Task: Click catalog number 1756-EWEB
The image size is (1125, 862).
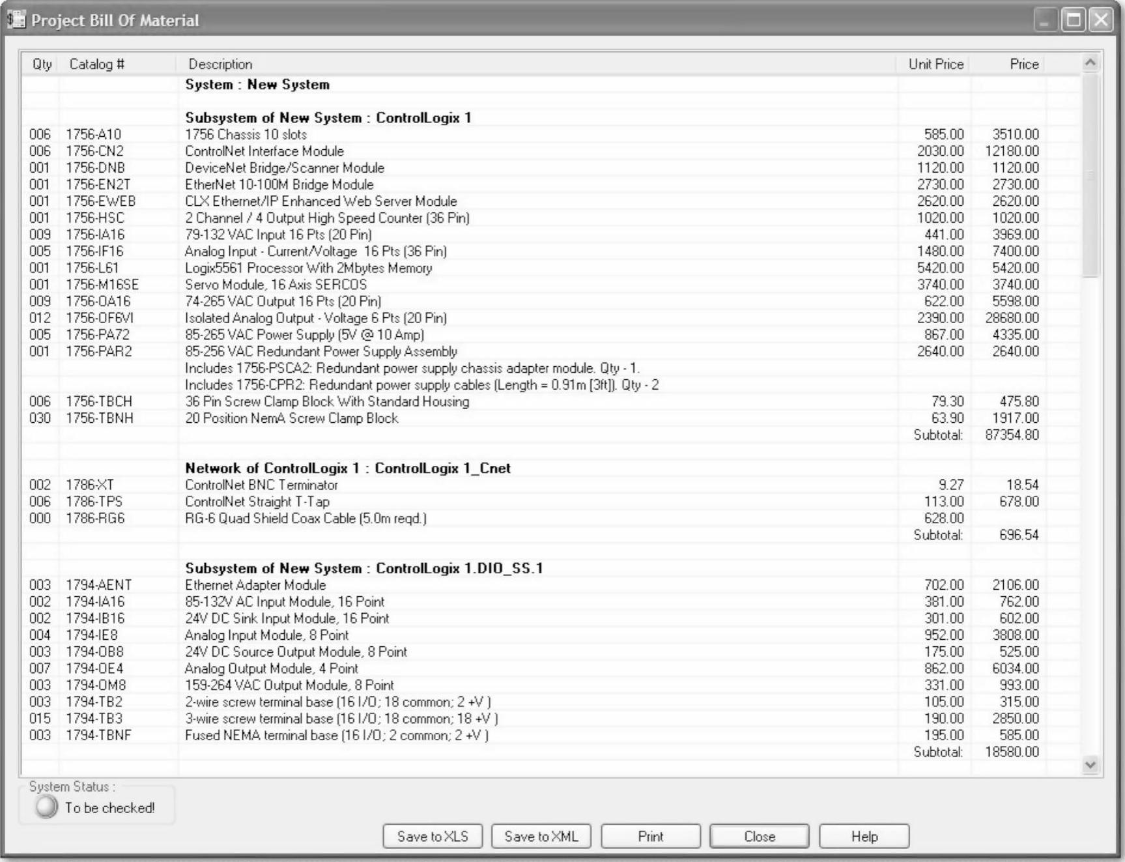Action: pos(100,201)
